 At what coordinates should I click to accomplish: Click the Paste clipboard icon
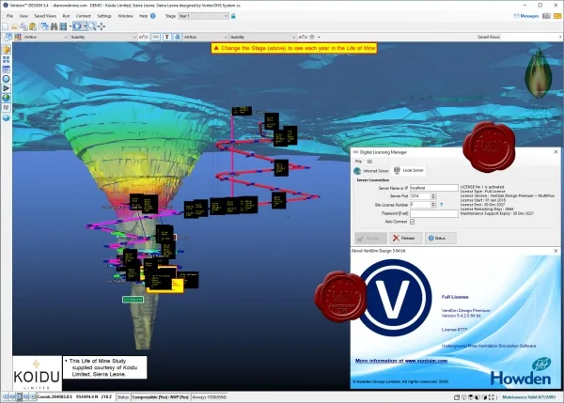point(33,26)
